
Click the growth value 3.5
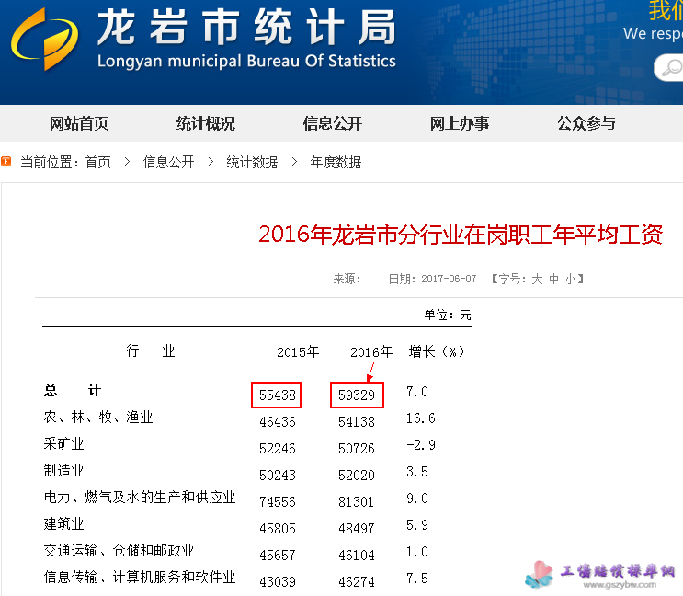417,472
